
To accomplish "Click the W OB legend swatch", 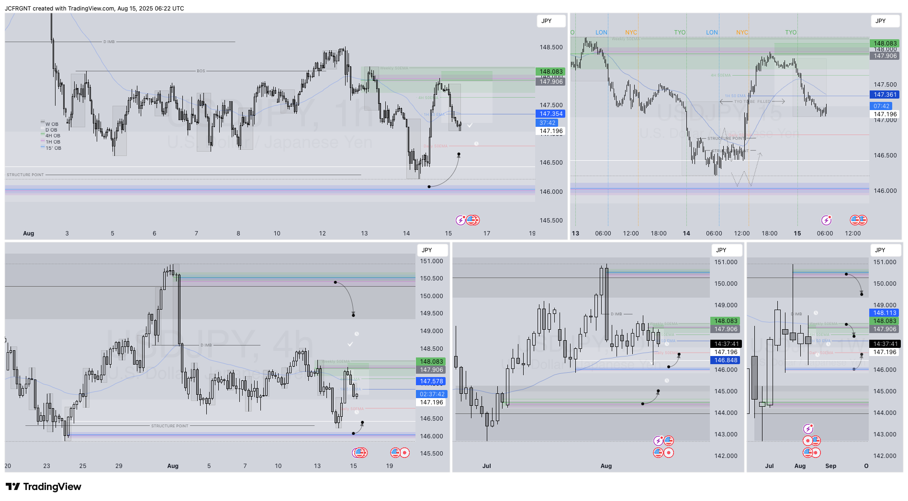I will pyautogui.click(x=43, y=122).
